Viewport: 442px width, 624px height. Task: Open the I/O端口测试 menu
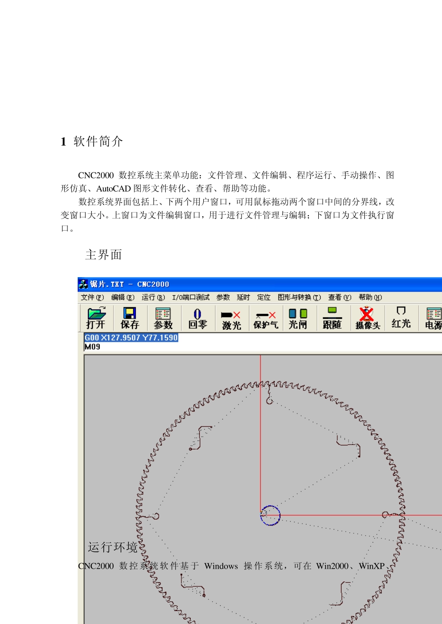click(x=191, y=298)
